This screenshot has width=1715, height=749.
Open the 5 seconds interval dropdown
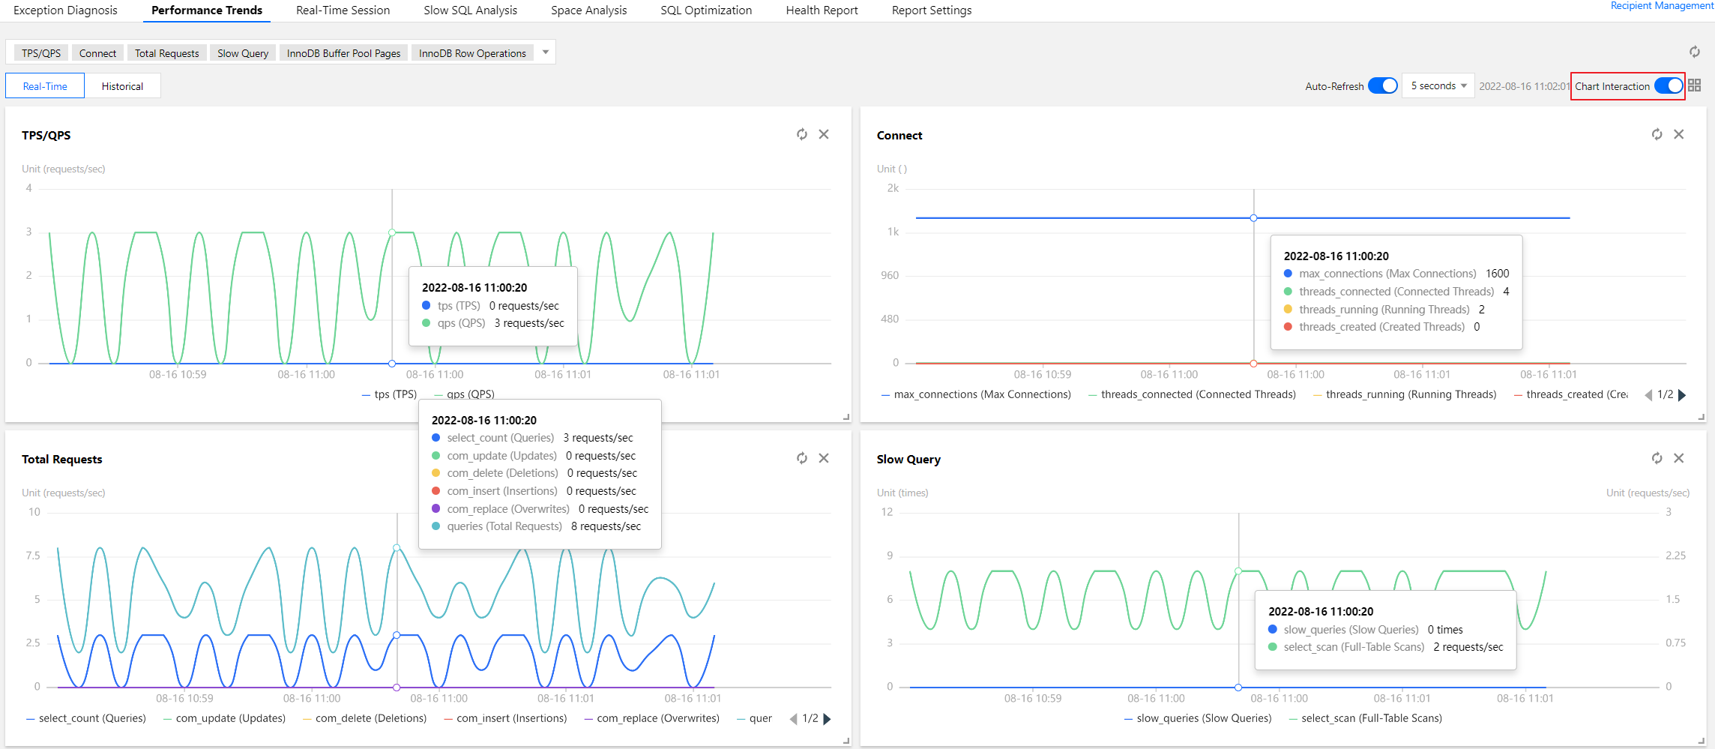pyautogui.click(x=1438, y=85)
